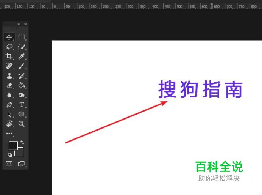Select the Pen tool
The image size is (262, 195).
pos(9,105)
